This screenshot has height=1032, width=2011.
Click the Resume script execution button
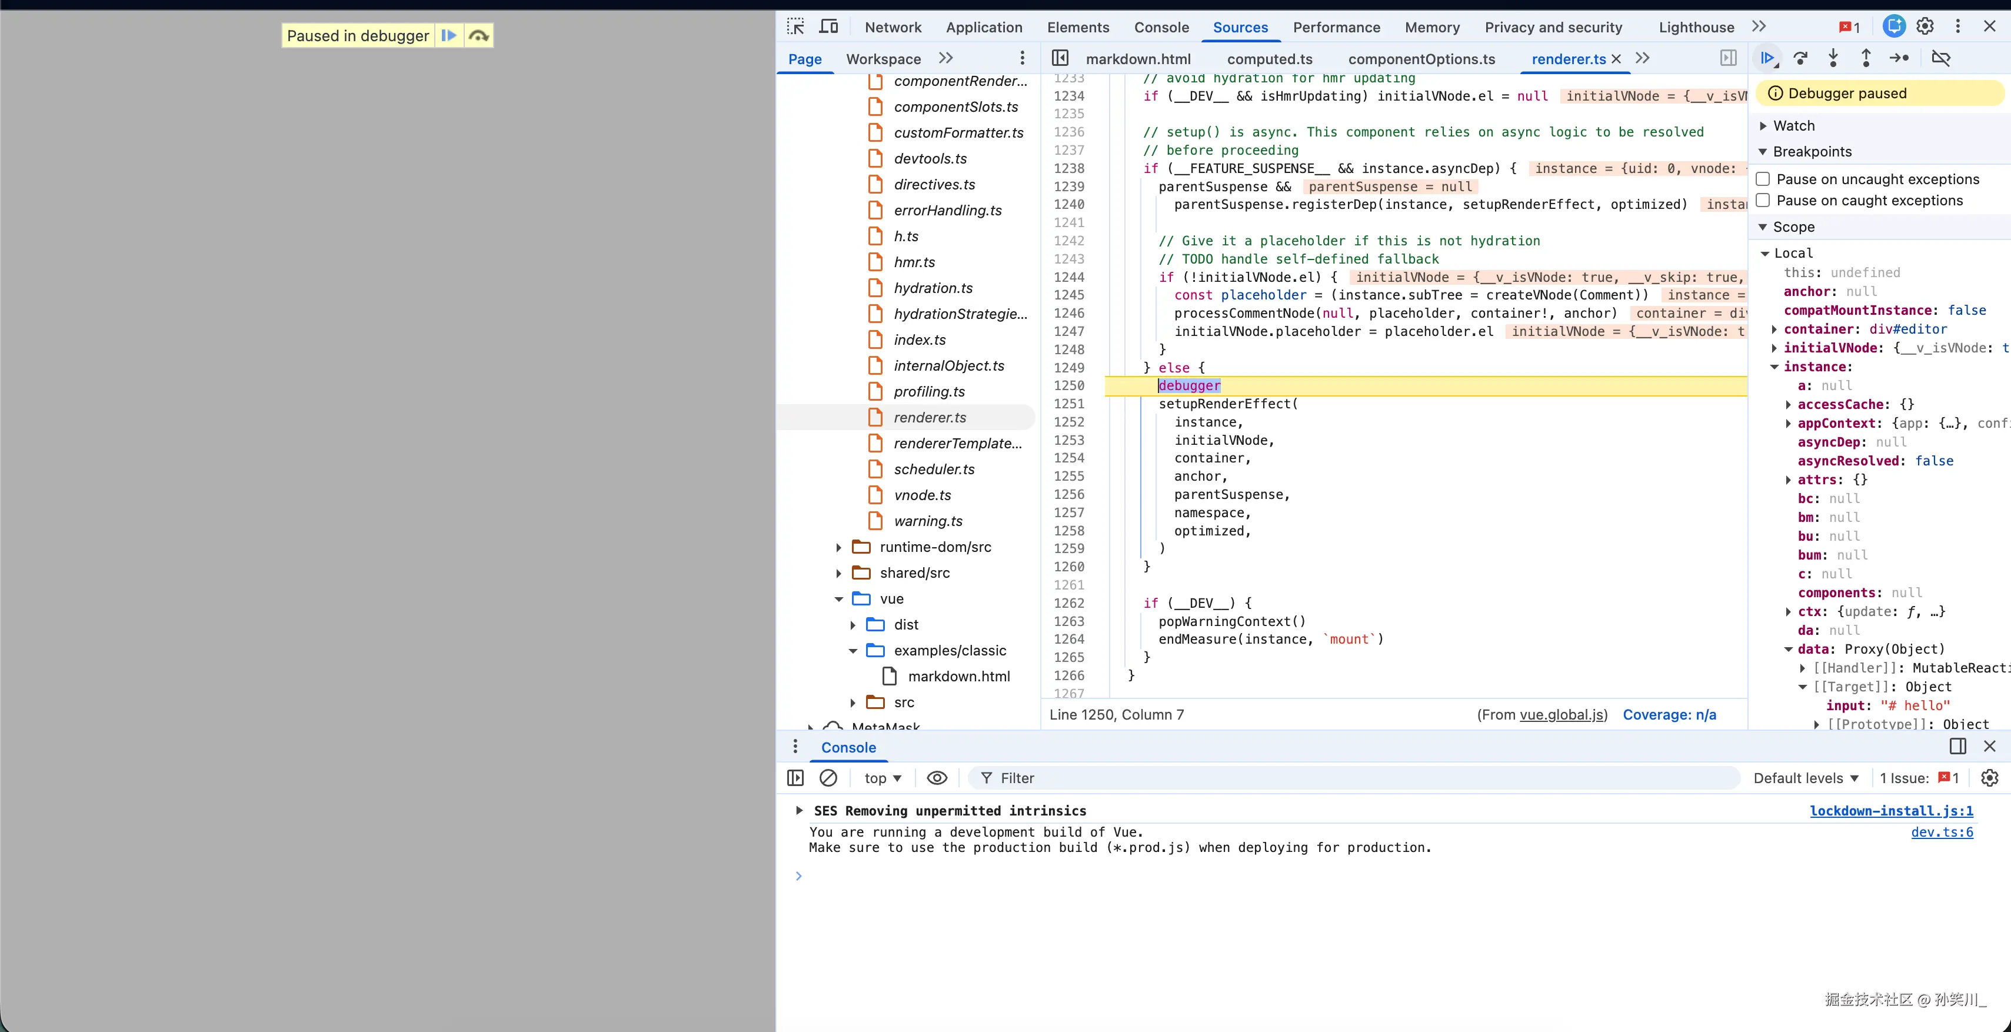point(1767,58)
